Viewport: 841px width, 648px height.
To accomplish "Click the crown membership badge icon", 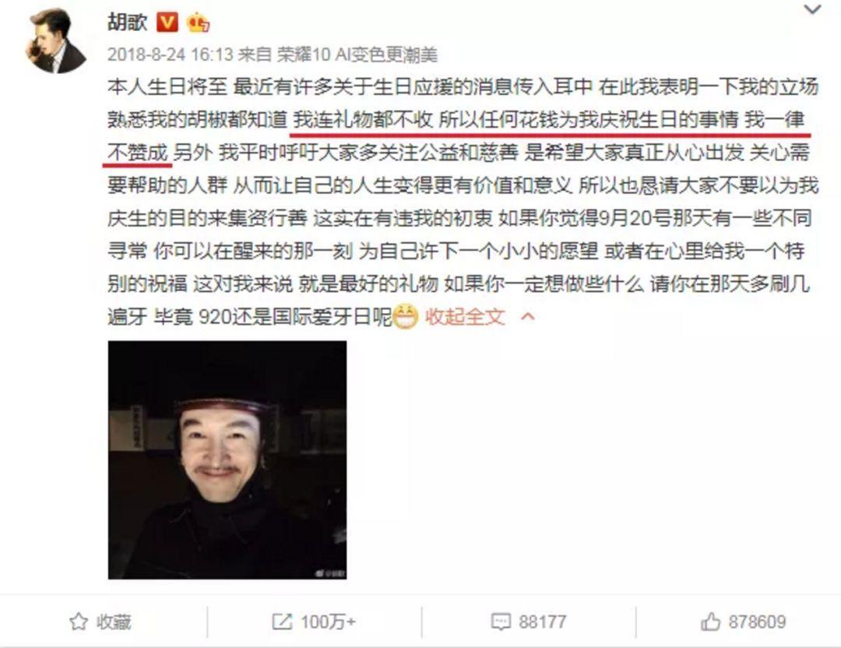I will [198, 23].
